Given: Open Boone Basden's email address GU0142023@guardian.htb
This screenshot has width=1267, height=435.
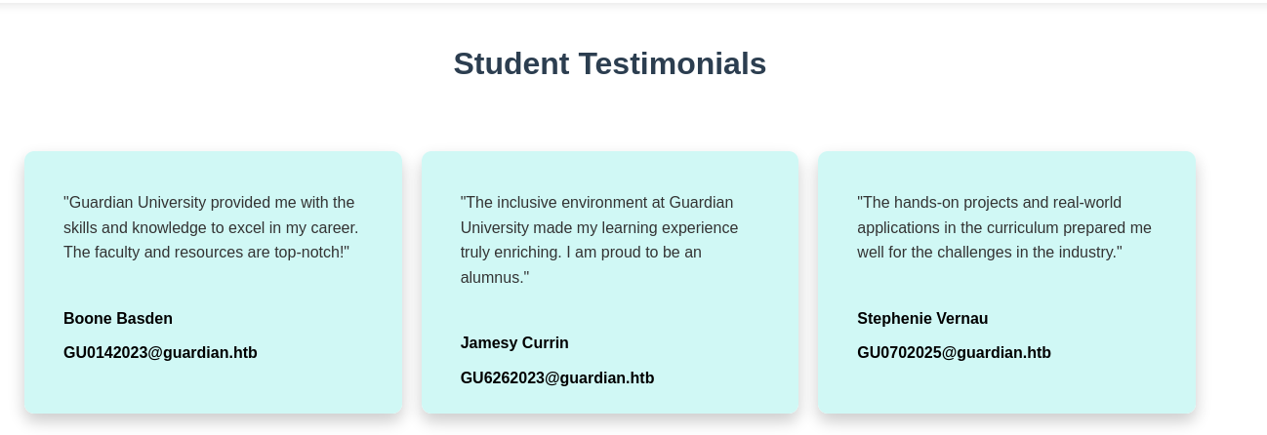Looking at the screenshot, I should [160, 353].
